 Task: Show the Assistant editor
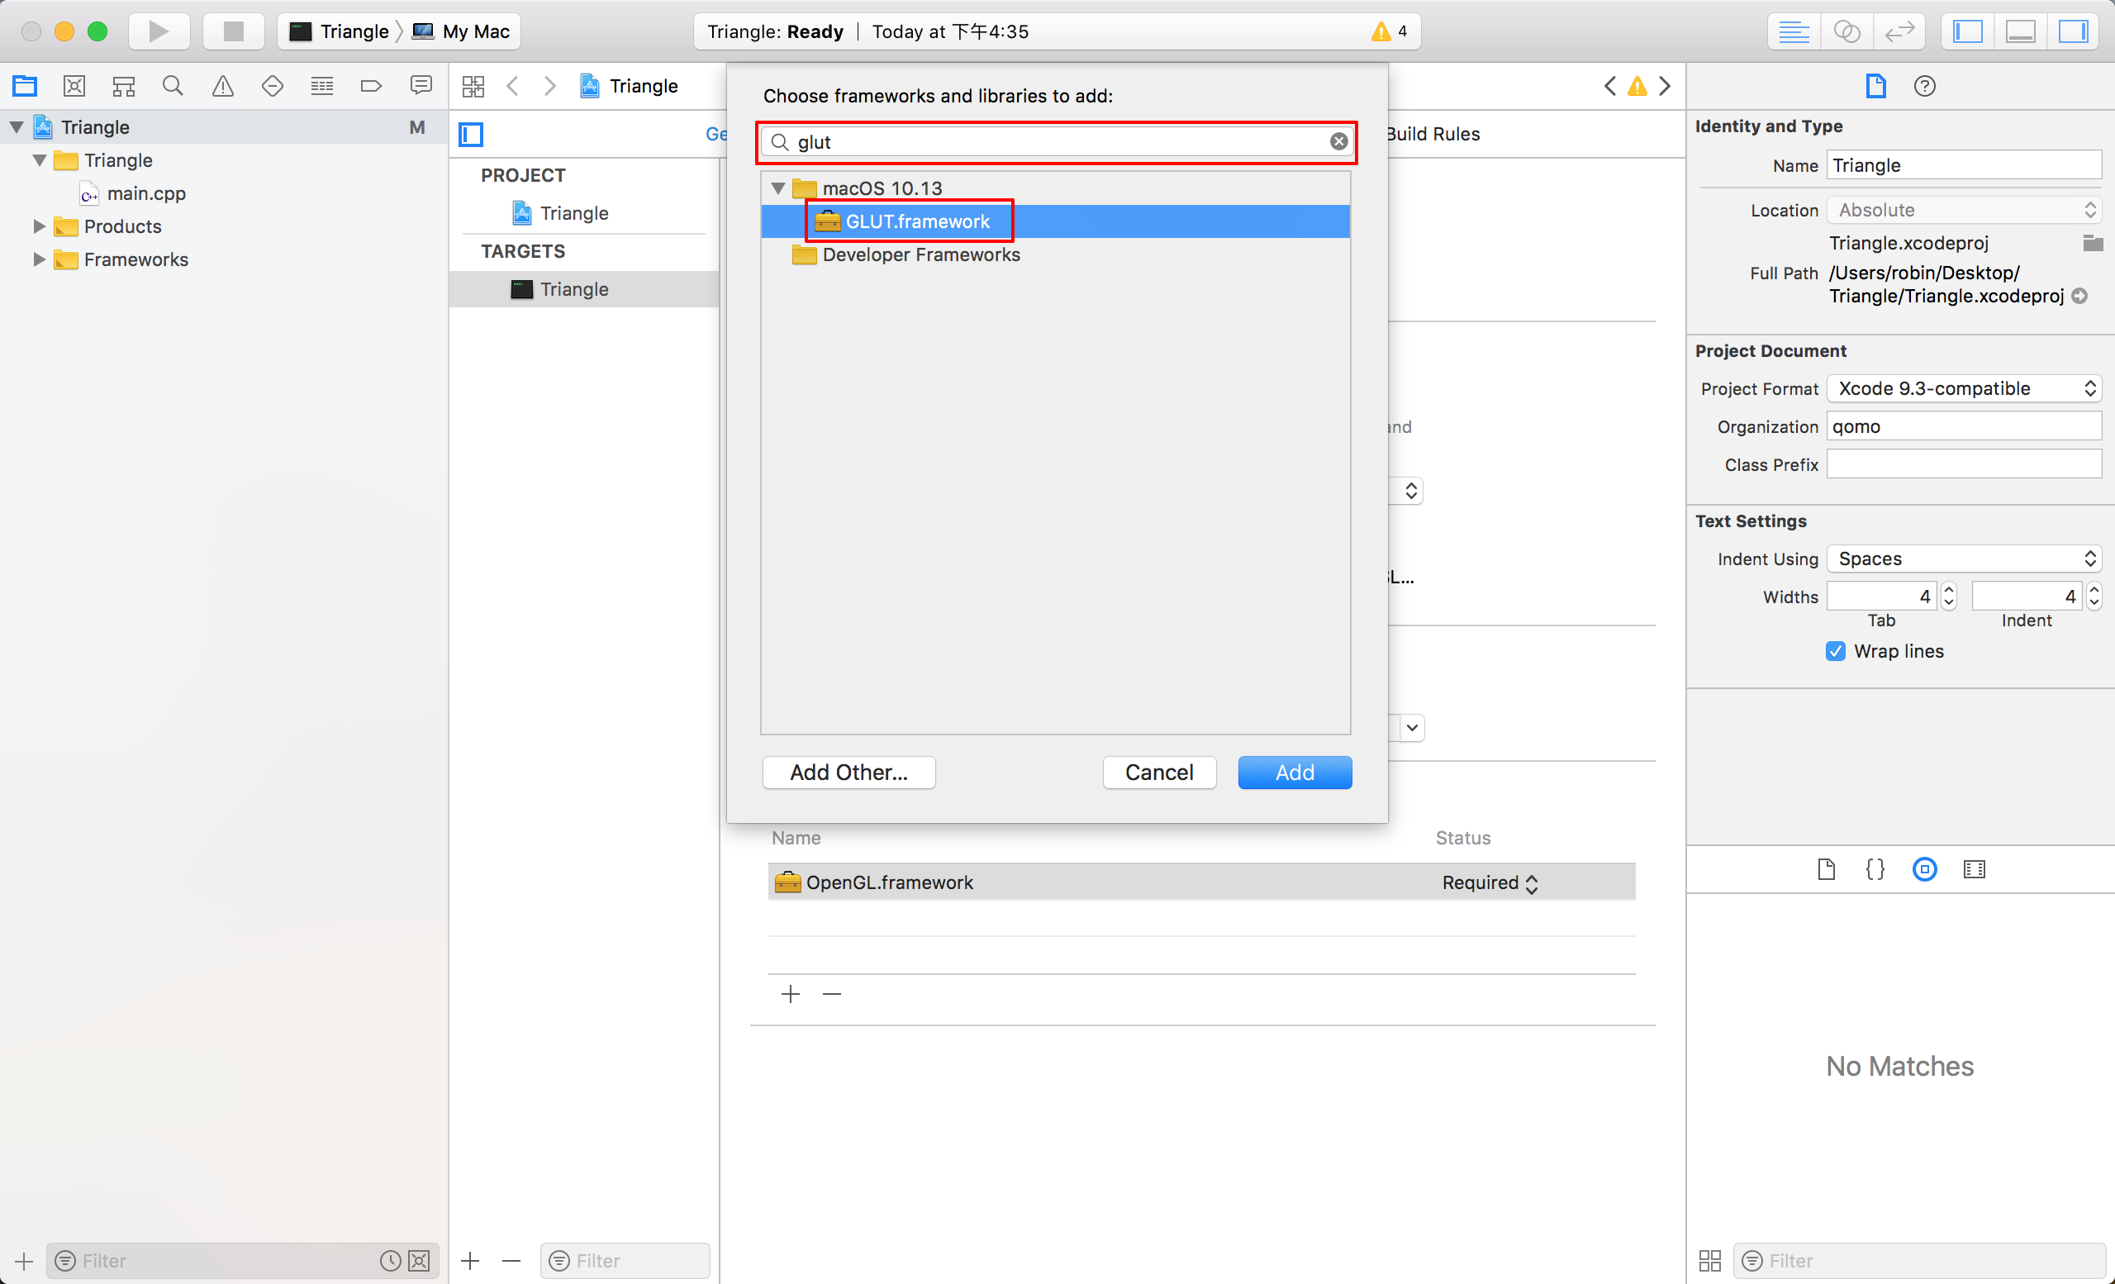pyautogui.click(x=1846, y=31)
